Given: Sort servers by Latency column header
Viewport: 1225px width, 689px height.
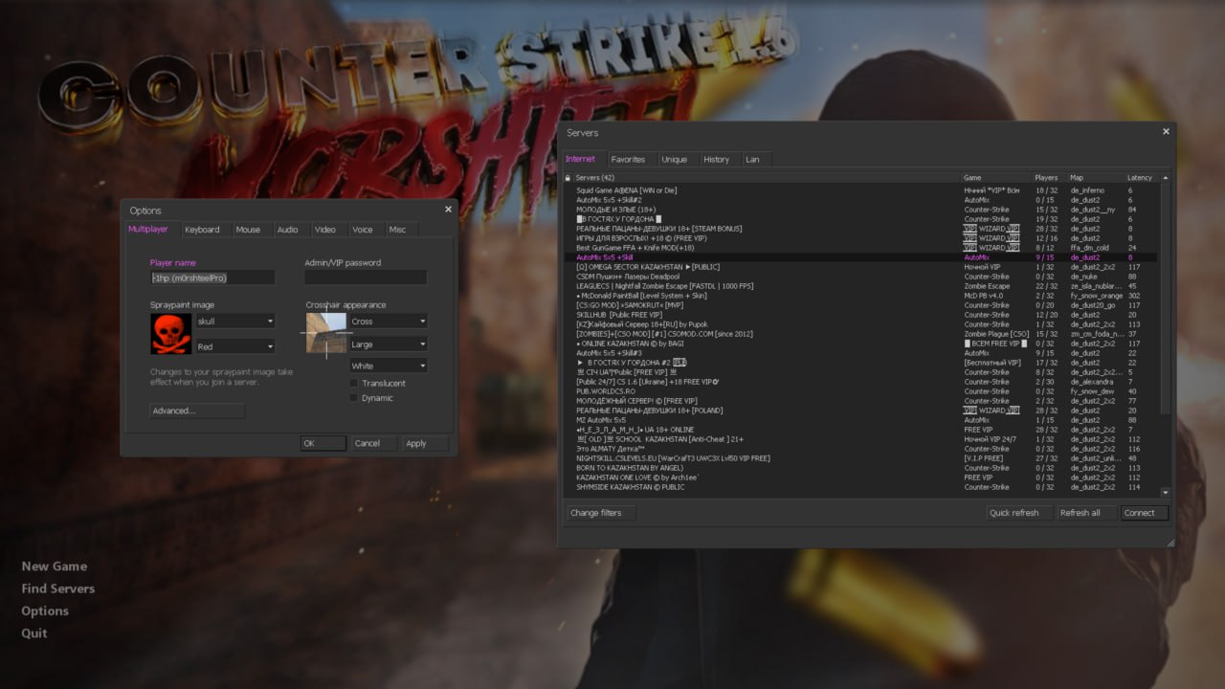Looking at the screenshot, I should [1140, 178].
